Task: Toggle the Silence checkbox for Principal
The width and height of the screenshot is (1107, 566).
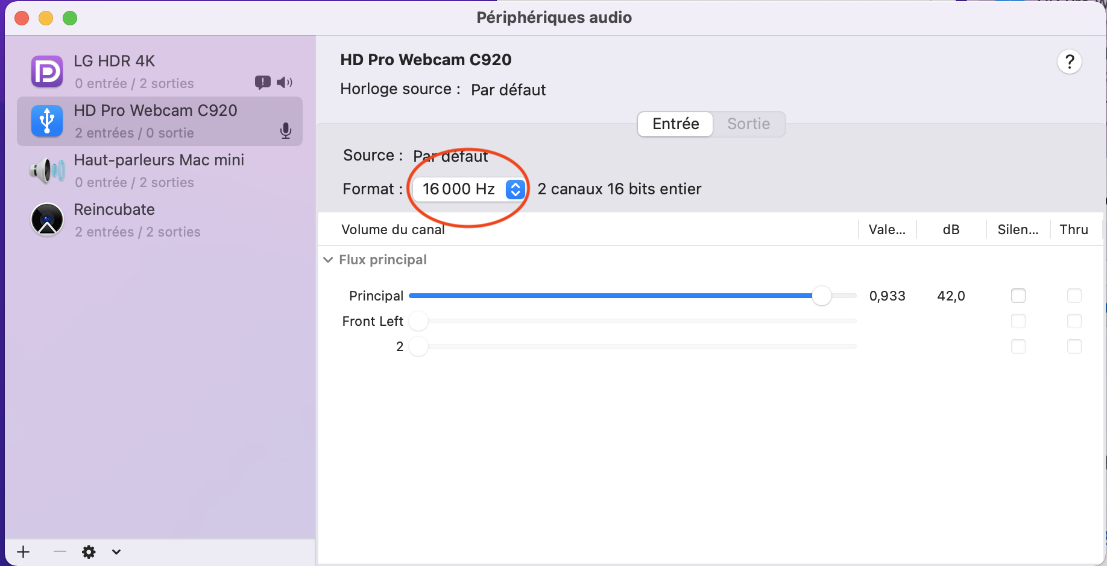Action: 1018,296
